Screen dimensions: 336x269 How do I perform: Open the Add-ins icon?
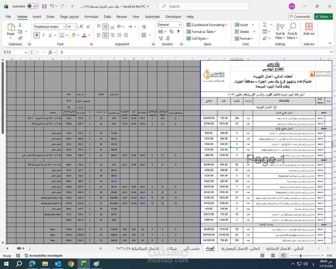pyautogui.click(x=309, y=27)
